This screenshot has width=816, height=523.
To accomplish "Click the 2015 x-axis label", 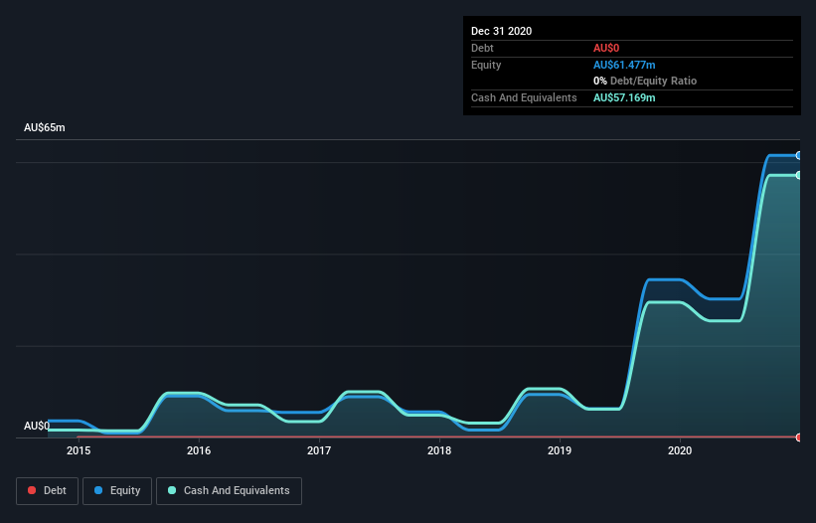I will coord(79,450).
